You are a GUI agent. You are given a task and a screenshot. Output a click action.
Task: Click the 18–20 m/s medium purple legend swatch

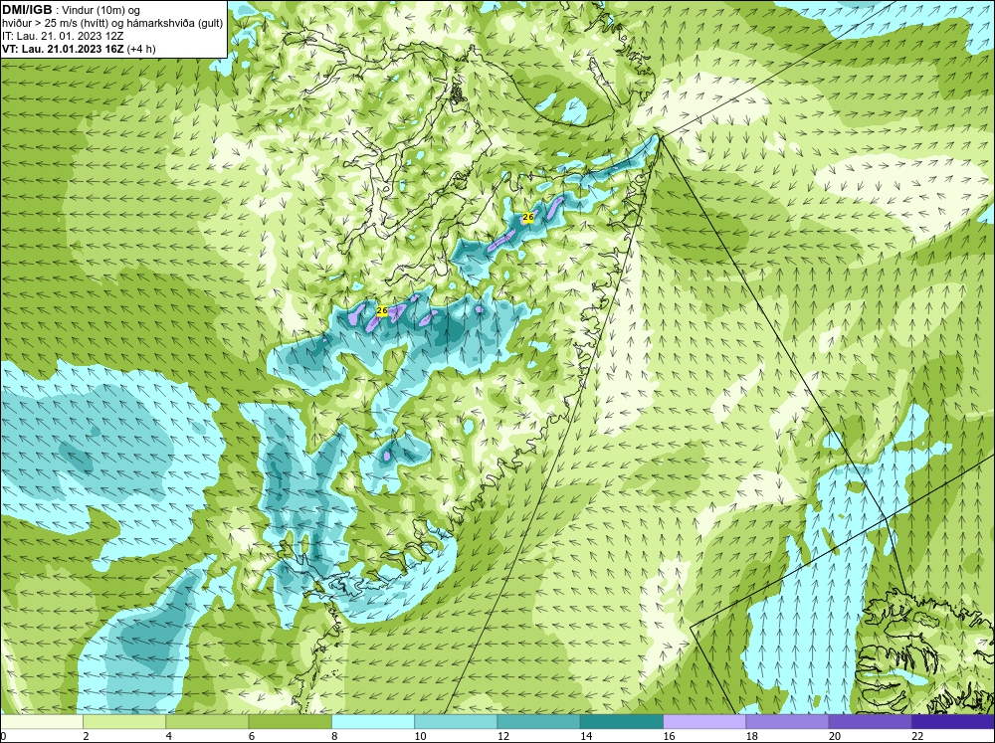[787, 722]
